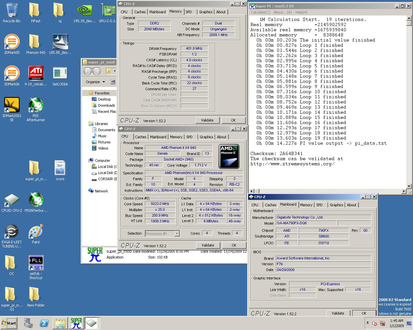Select Caches tab in top CPU-Z window
Image resolution: width=413 pixels, height=330 pixels.
tap(140, 12)
